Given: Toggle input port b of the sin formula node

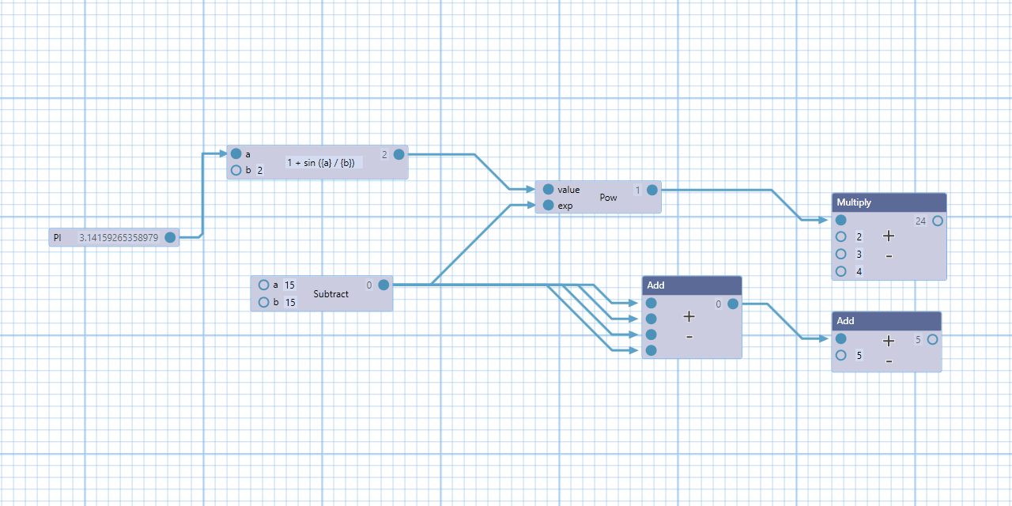Looking at the screenshot, I should [x=236, y=170].
